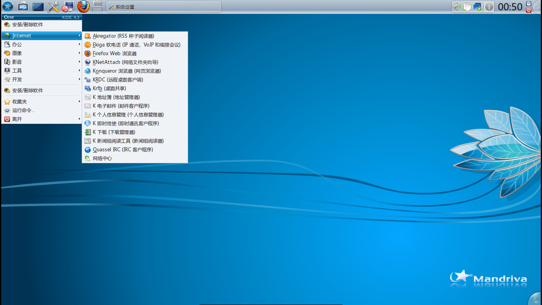Viewport: 542px width, 305px height.
Task: Expand the 图像 submenu arrow
Action: (x=79, y=53)
